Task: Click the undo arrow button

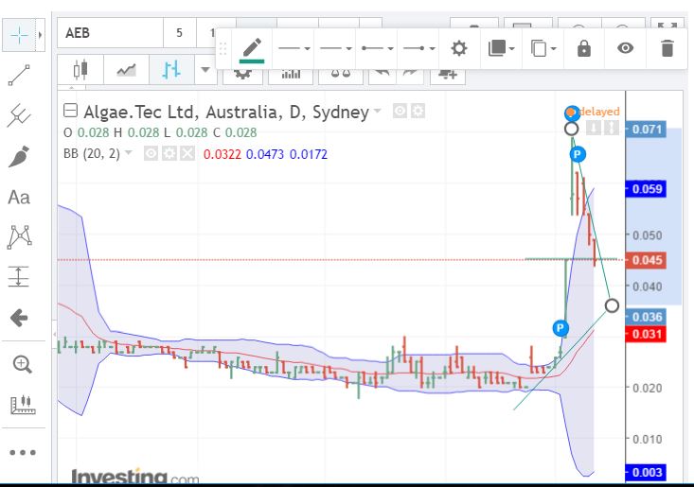Action: tap(382, 75)
